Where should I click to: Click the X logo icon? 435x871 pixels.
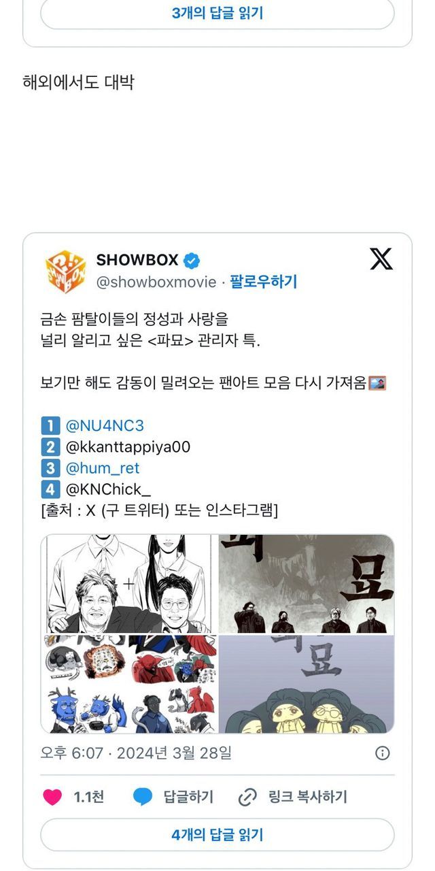coord(381,259)
